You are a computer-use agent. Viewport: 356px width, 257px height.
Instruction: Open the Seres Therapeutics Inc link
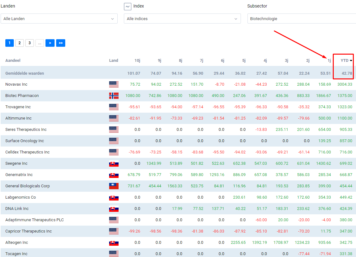pos(26,130)
